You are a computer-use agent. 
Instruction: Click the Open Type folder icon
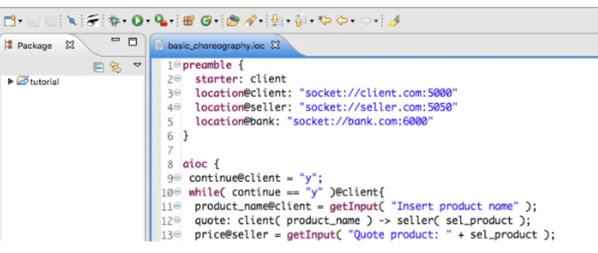point(232,20)
